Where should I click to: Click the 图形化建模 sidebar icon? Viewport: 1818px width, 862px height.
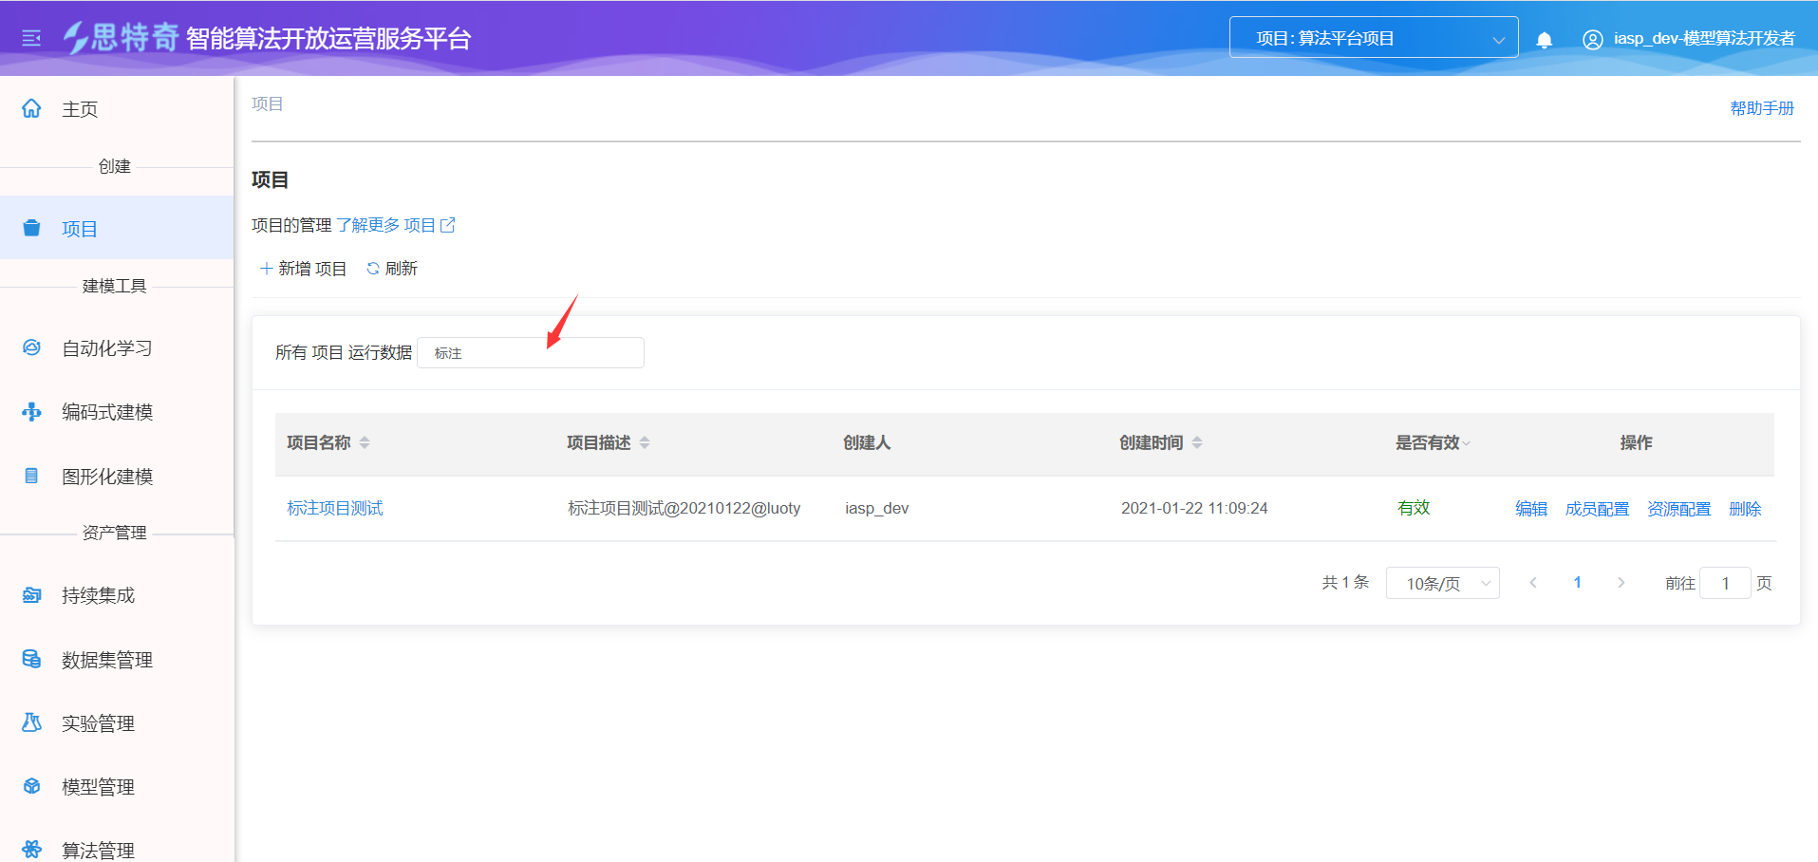[31, 476]
